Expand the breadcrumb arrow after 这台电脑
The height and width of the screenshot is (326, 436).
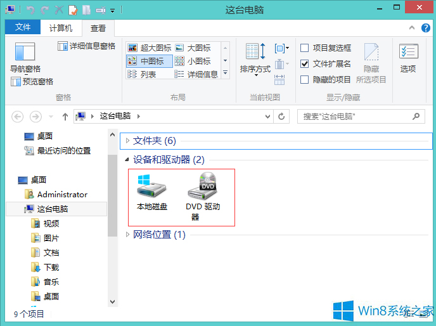(x=139, y=116)
